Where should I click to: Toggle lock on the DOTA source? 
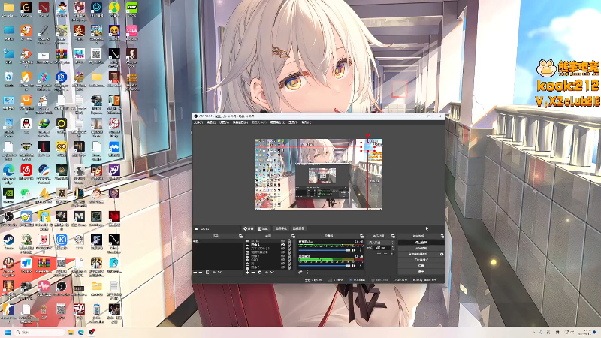[289, 241]
